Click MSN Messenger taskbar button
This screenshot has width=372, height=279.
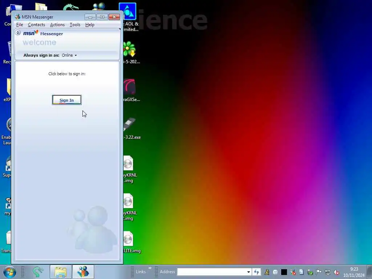point(83,272)
